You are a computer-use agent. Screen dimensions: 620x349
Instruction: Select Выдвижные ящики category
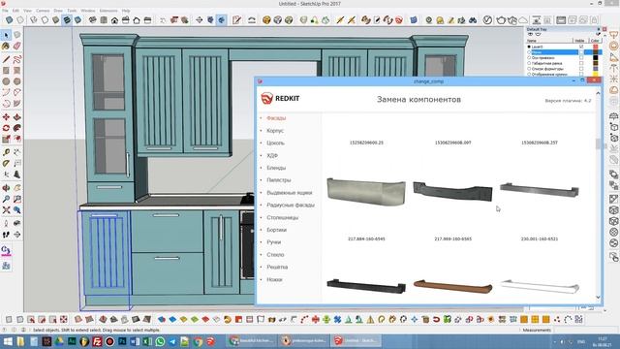(290, 193)
